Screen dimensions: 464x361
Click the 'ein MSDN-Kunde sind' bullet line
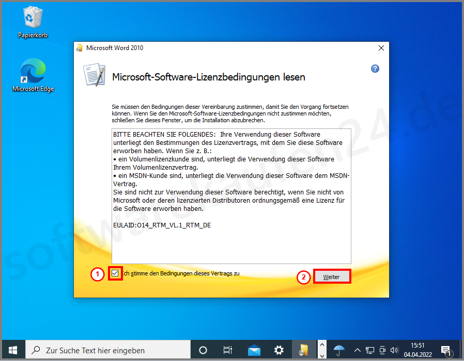(x=231, y=176)
